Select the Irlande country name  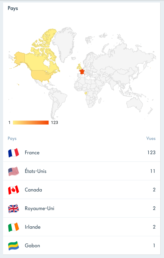point(33,227)
